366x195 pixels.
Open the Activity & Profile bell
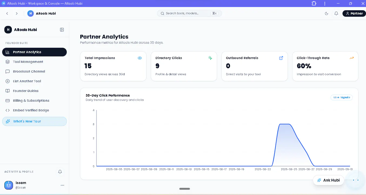(60, 172)
